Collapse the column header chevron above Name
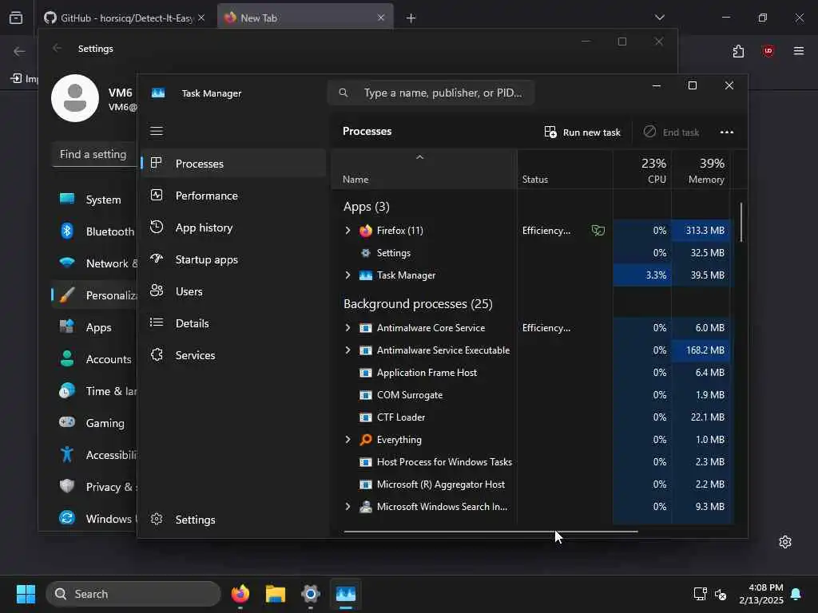The height and width of the screenshot is (613, 818). click(x=419, y=157)
